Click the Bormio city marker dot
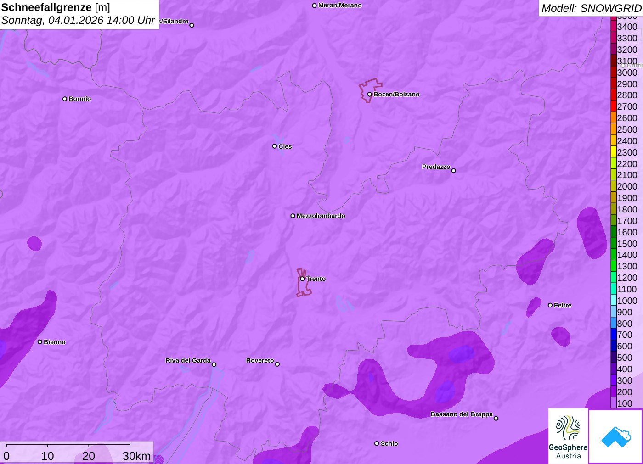 [x=65, y=99]
